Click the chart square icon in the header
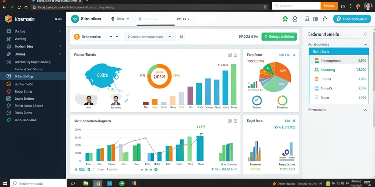 point(307,19)
